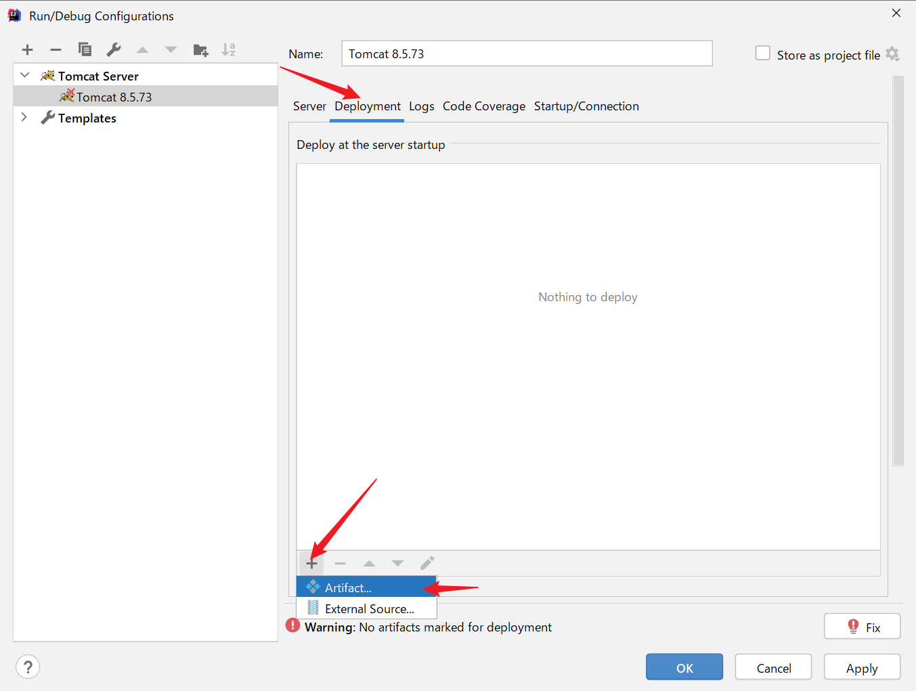Click inside the Name input field
The image size is (916, 691).
pyautogui.click(x=527, y=53)
